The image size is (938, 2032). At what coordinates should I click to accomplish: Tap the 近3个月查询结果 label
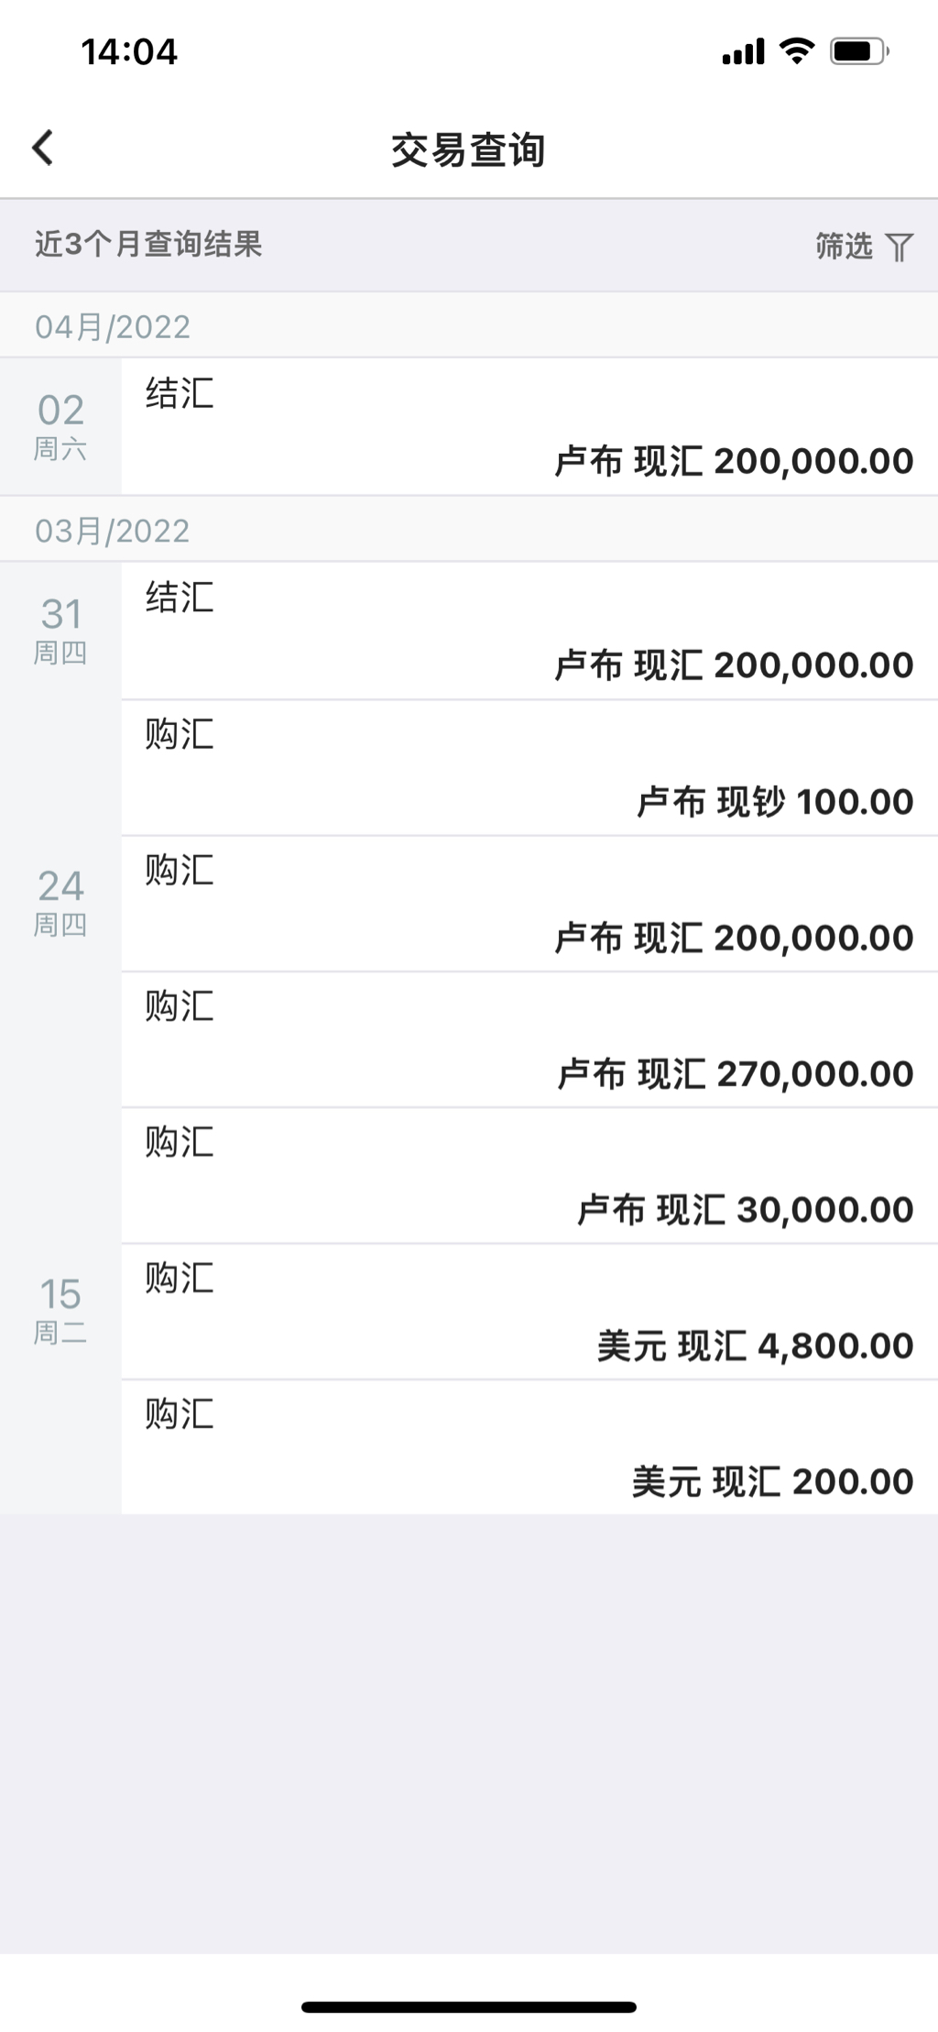(x=148, y=245)
